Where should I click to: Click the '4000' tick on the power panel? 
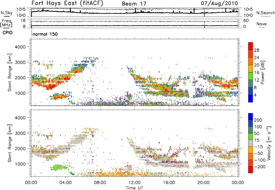pos(20,47)
